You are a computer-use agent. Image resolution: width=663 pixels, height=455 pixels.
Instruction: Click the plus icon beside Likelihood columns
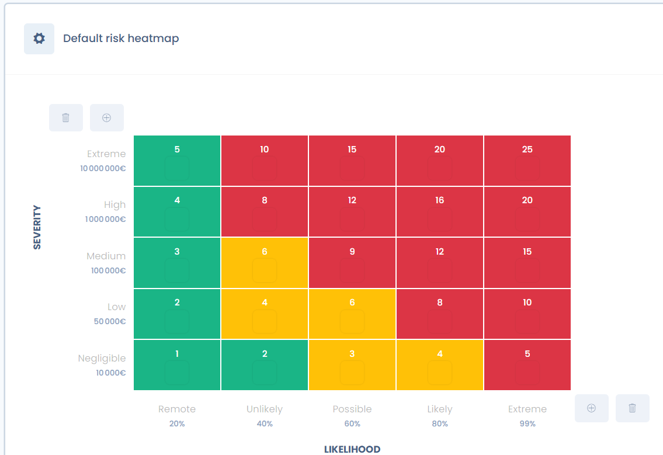(x=591, y=408)
